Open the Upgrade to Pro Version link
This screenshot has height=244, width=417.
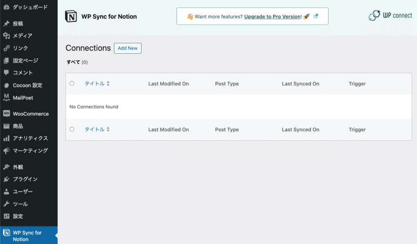[x=272, y=17]
